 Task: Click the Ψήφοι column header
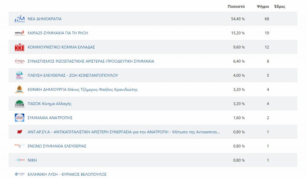pyautogui.click(x=263, y=7)
